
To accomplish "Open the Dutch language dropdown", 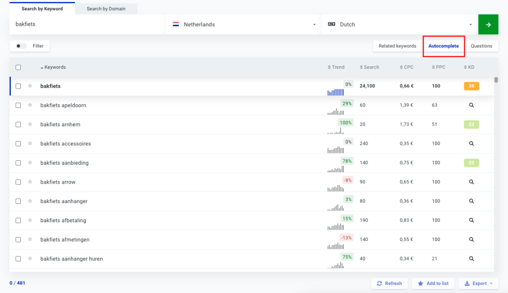I will 471,24.
